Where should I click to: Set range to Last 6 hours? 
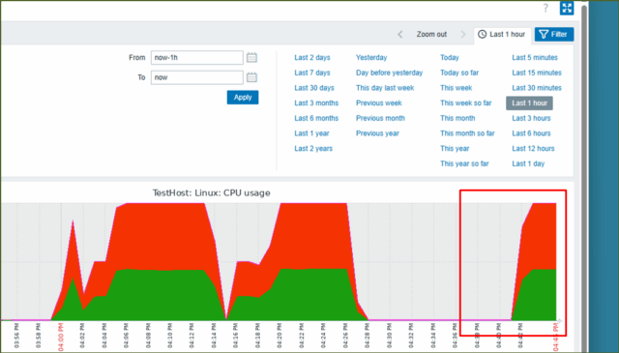[531, 133]
